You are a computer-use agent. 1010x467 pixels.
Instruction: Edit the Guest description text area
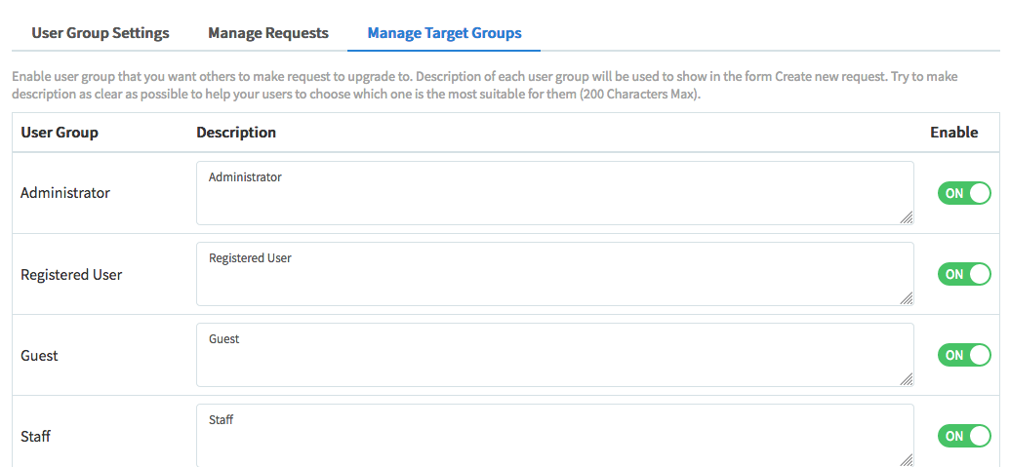click(554, 355)
